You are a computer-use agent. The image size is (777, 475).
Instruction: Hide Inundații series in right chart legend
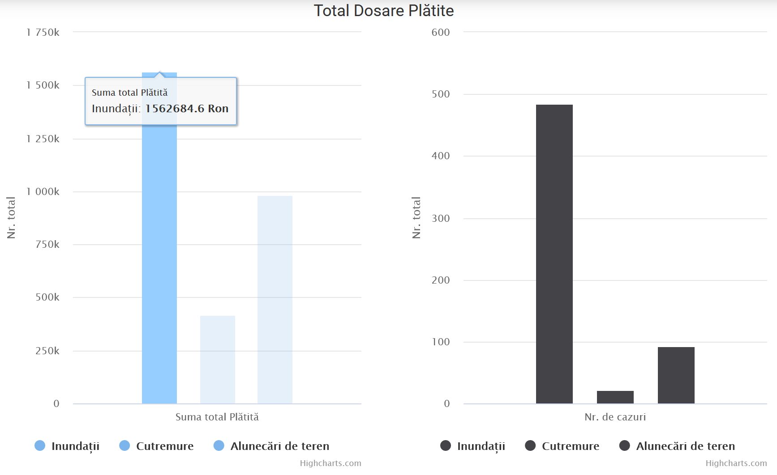(481, 446)
